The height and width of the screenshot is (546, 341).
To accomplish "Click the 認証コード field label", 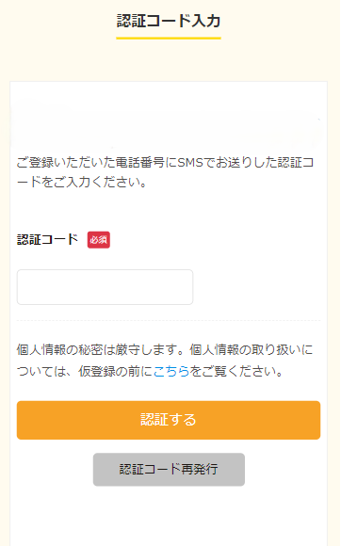I will click(x=47, y=239).
